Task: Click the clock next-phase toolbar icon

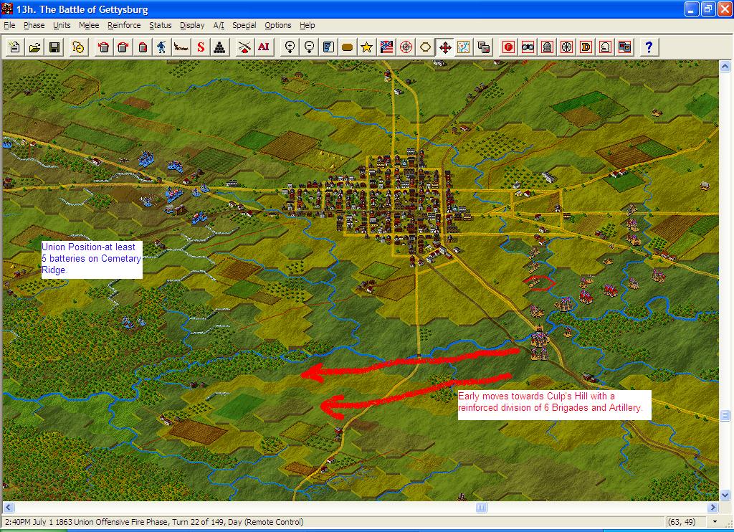Action: tap(78, 47)
